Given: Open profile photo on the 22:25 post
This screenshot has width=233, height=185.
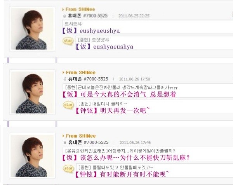Looking at the screenshot, I should [32, 29].
